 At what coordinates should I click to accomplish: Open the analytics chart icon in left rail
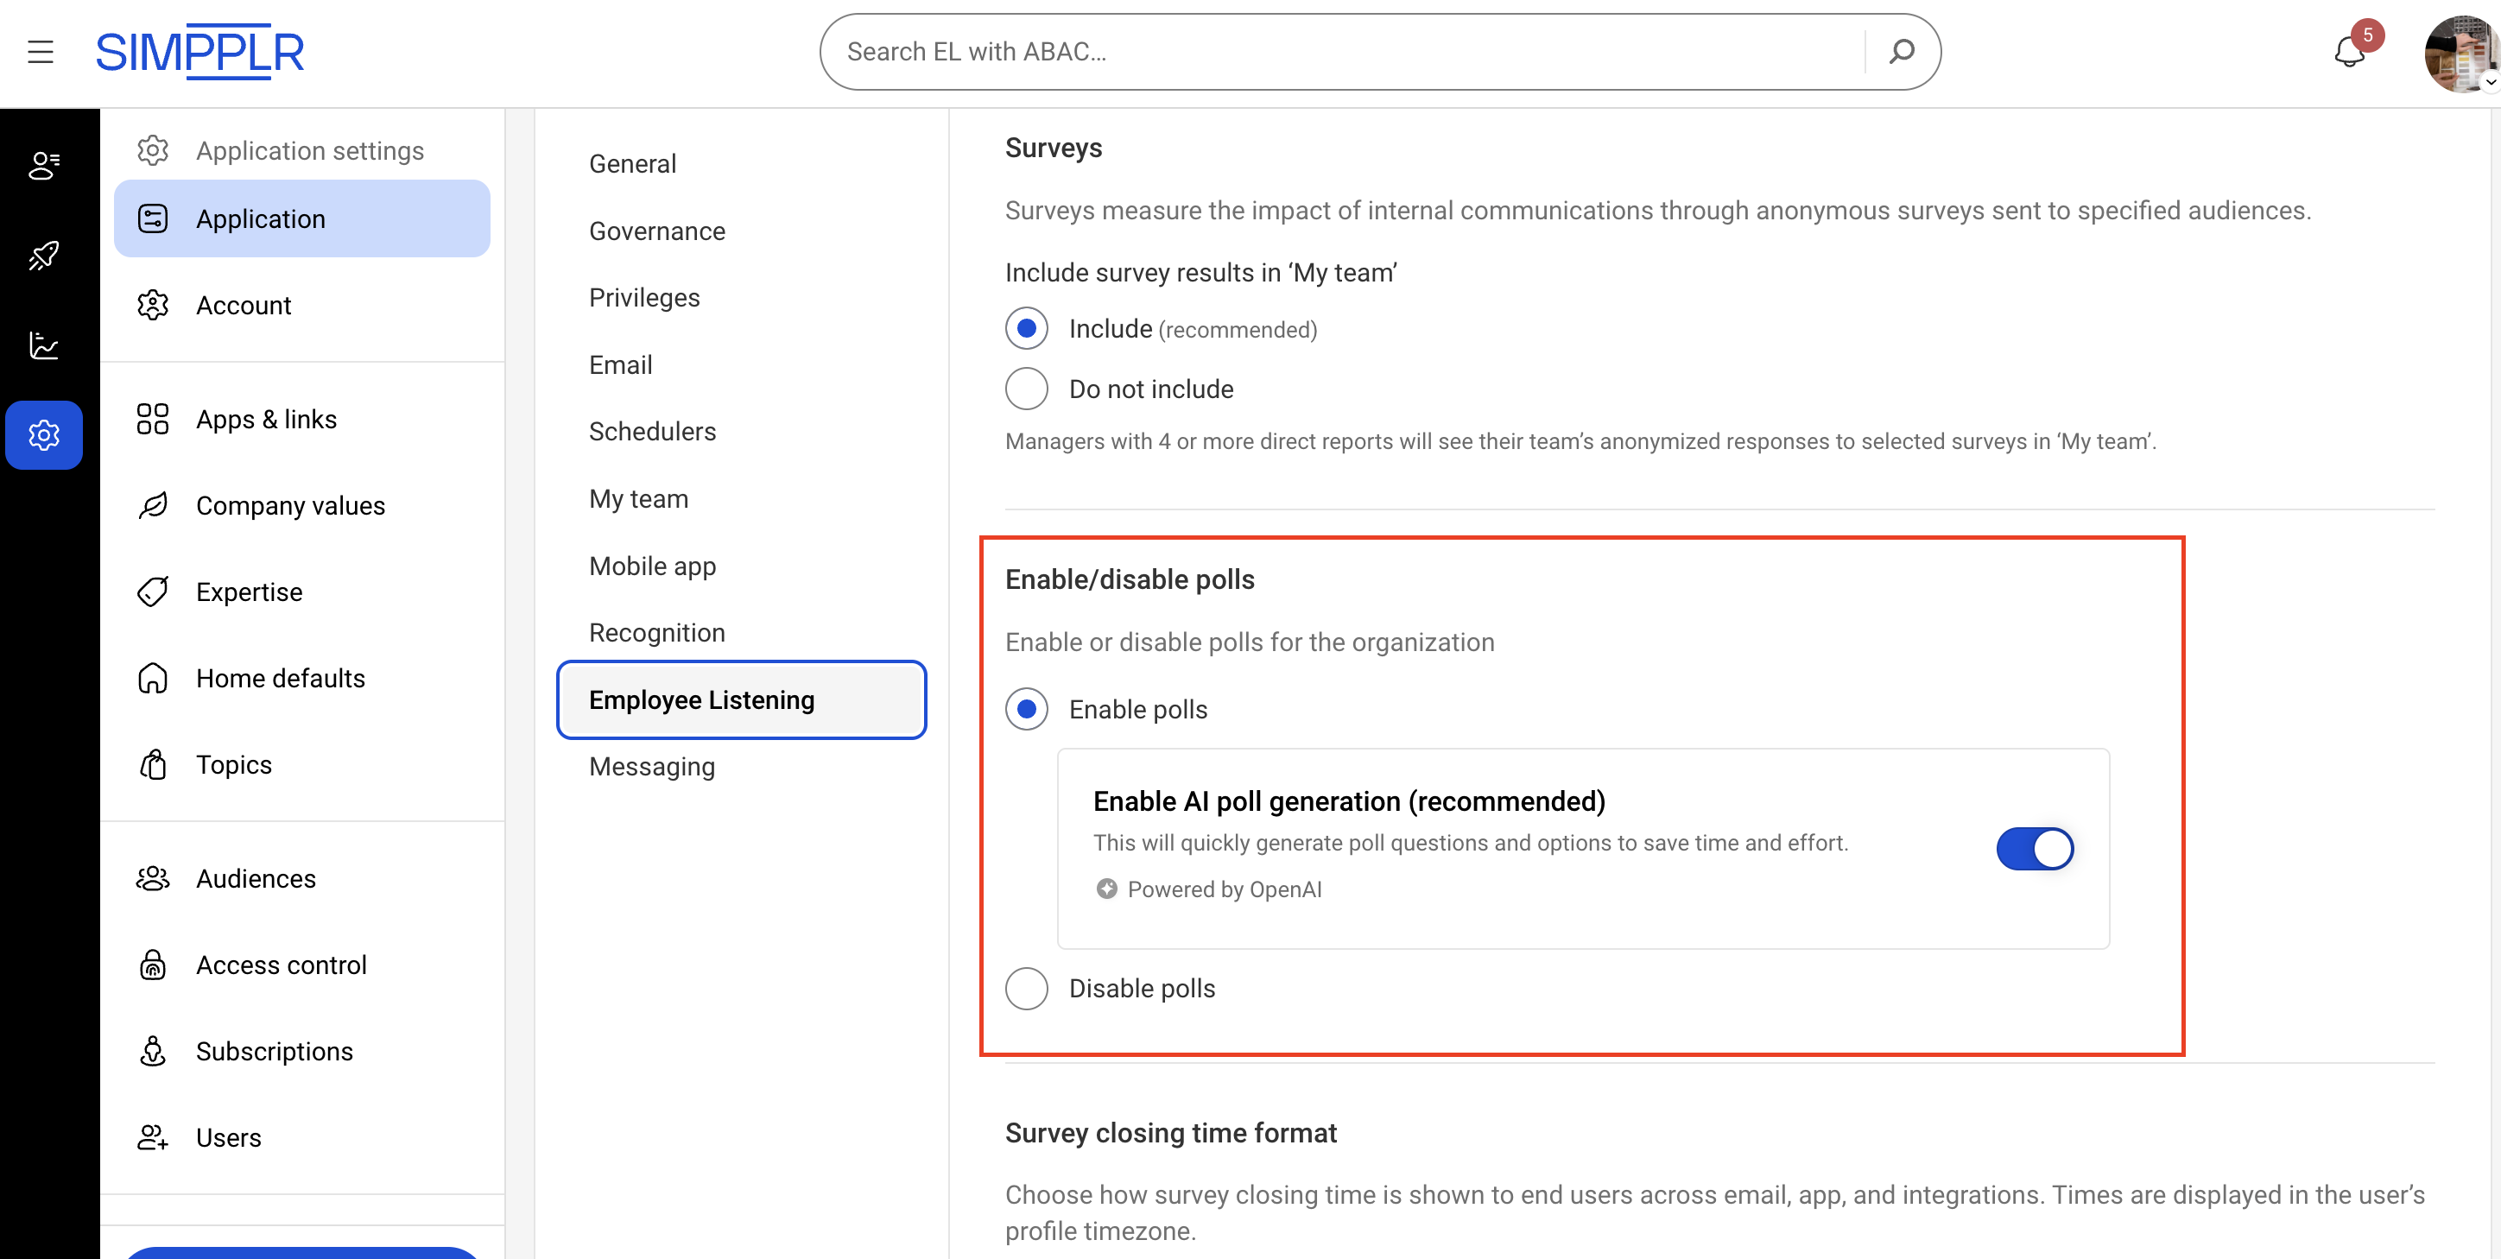[x=44, y=345]
